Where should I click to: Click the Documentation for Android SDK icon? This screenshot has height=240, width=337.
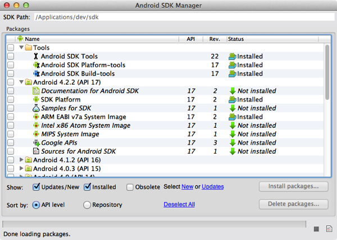point(36,91)
